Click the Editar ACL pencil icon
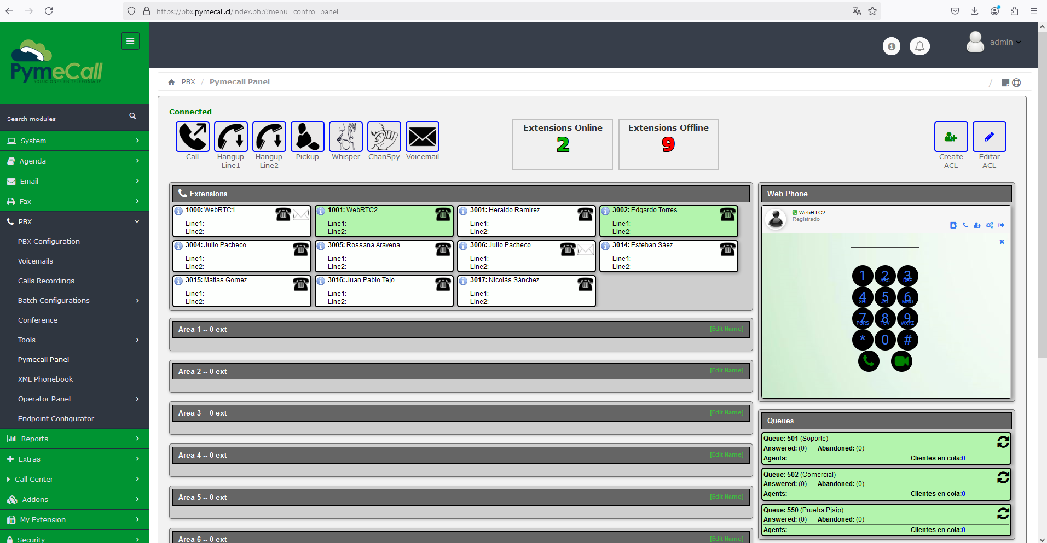Viewport: 1047px width, 543px height. 989,137
